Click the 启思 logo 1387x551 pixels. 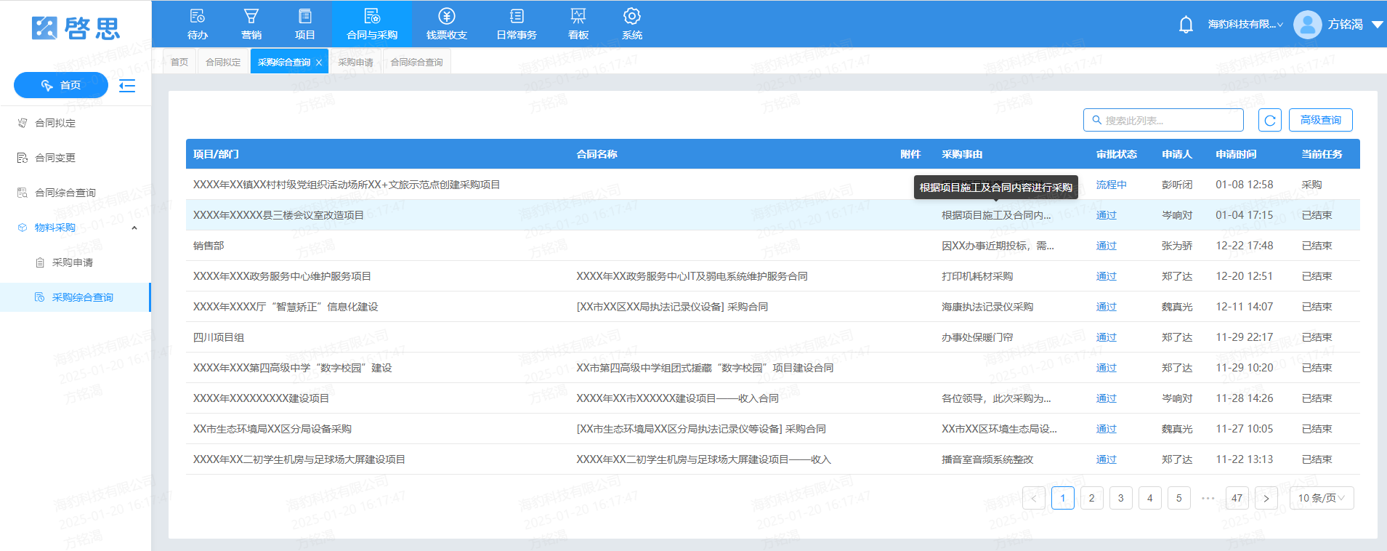click(x=76, y=28)
